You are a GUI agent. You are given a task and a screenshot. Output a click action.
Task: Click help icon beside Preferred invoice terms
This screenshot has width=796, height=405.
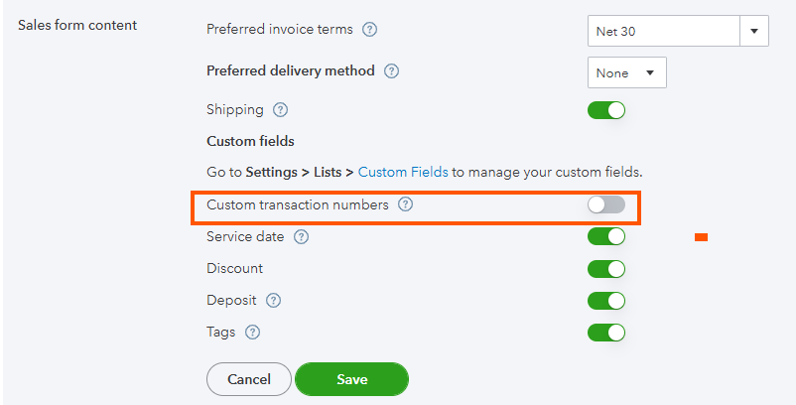[370, 30]
